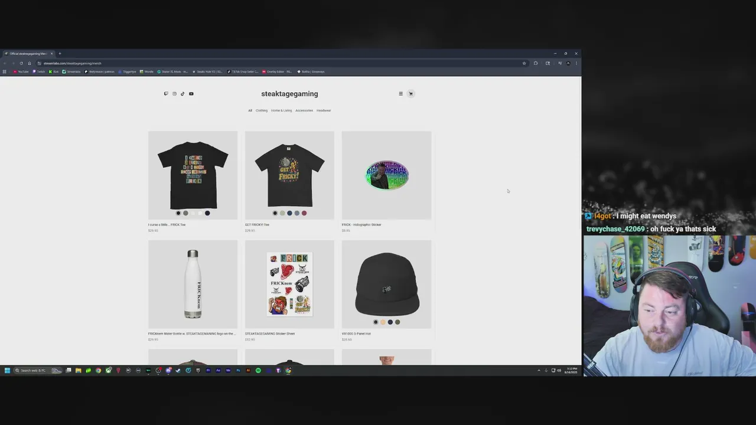Open 'STEAKTAGEGAMING Sticker Sheet' product link
This screenshot has width=756, height=425.
270,334
